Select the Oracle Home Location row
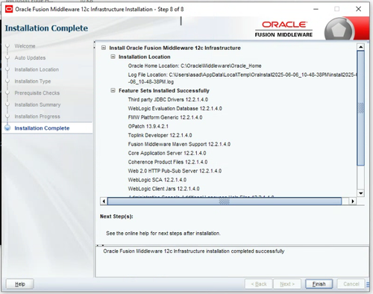Image resolution: width=373 pixels, height=294 pixels. click(195, 66)
